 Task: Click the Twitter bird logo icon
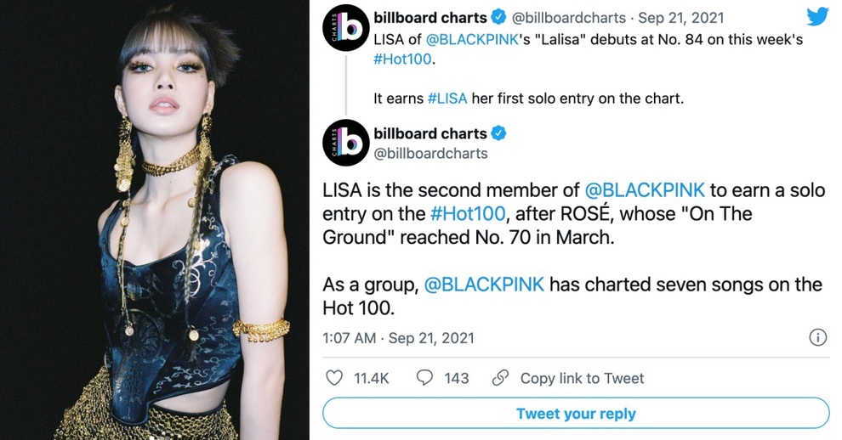pos(818,17)
